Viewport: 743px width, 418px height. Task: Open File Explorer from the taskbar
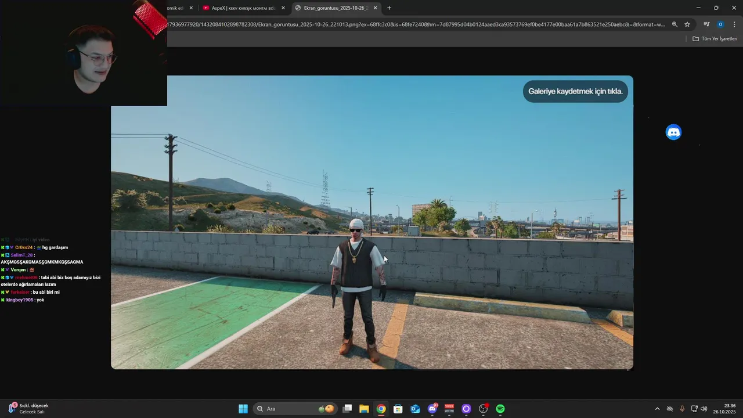tap(364, 409)
